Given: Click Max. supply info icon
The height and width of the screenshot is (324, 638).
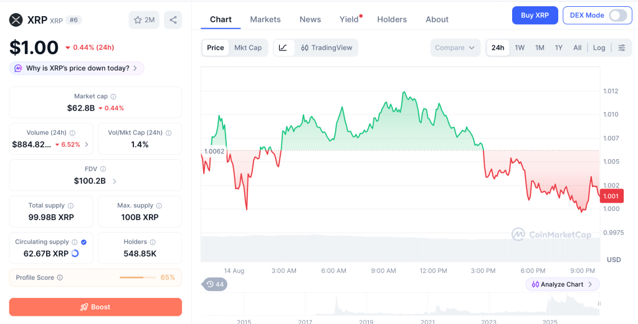Looking at the screenshot, I should coord(159,206).
